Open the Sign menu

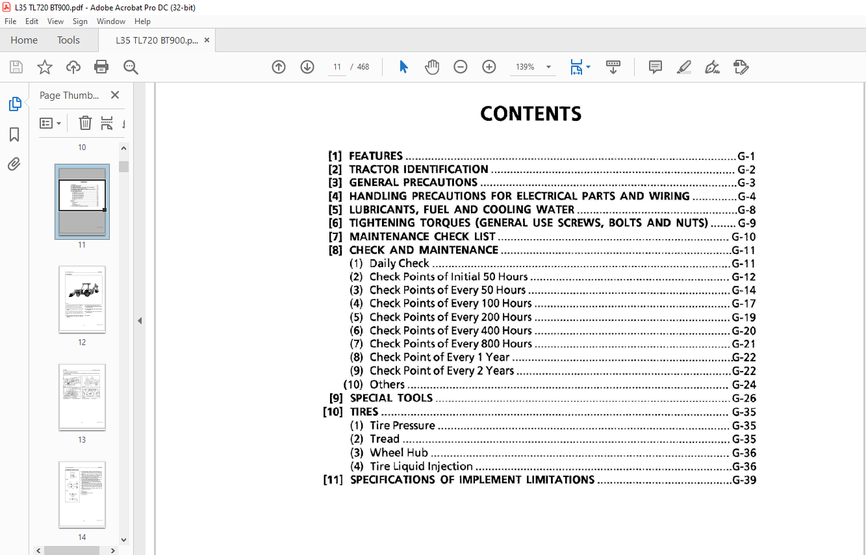tap(80, 21)
